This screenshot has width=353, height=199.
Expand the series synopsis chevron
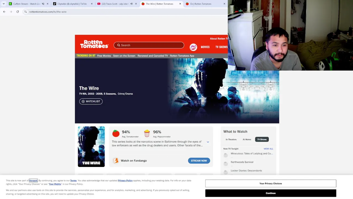point(208,142)
